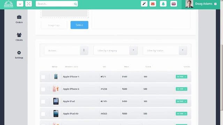
Task: Click the $800 price cell
Action: pos(125,114)
